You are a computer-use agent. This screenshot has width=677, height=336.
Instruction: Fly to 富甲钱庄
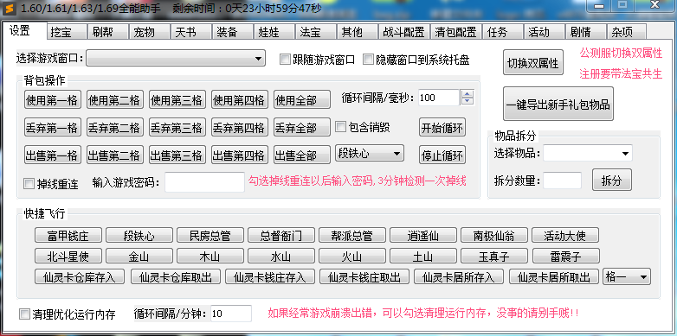[68, 235]
